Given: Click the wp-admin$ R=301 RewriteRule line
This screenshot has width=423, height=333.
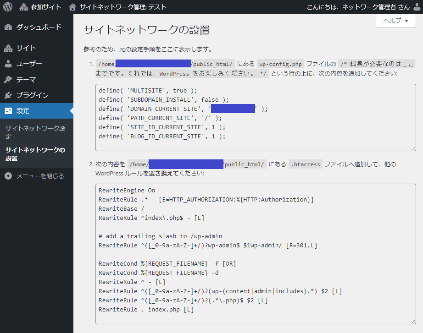Looking at the screenshot, I should (x=208, y=246).
